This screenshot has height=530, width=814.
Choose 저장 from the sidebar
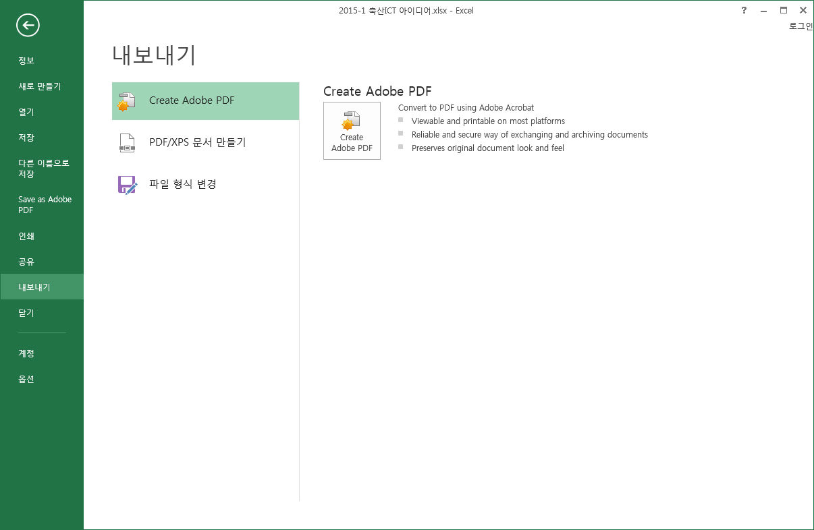42,138
